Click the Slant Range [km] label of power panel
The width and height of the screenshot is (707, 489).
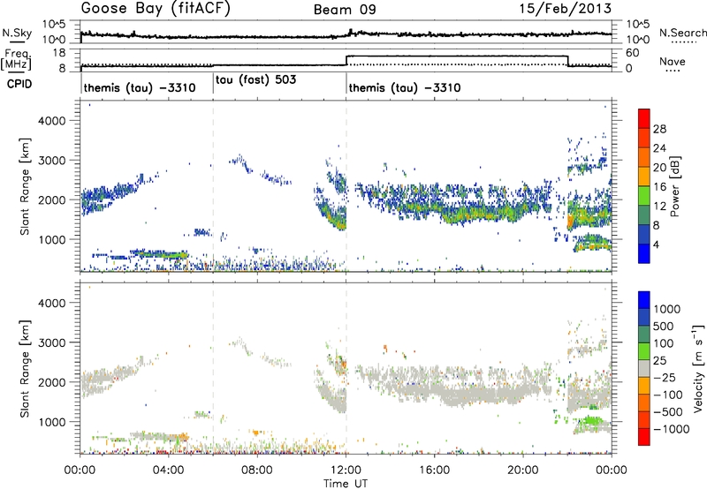25,186
